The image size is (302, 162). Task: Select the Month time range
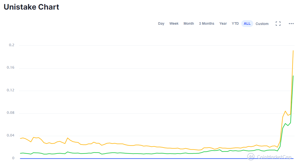click(188, 23)
